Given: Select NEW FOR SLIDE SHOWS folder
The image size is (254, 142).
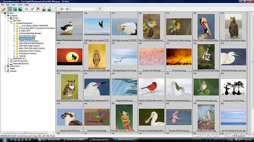Looking at the screenshot, I should (x=29, y=46).
